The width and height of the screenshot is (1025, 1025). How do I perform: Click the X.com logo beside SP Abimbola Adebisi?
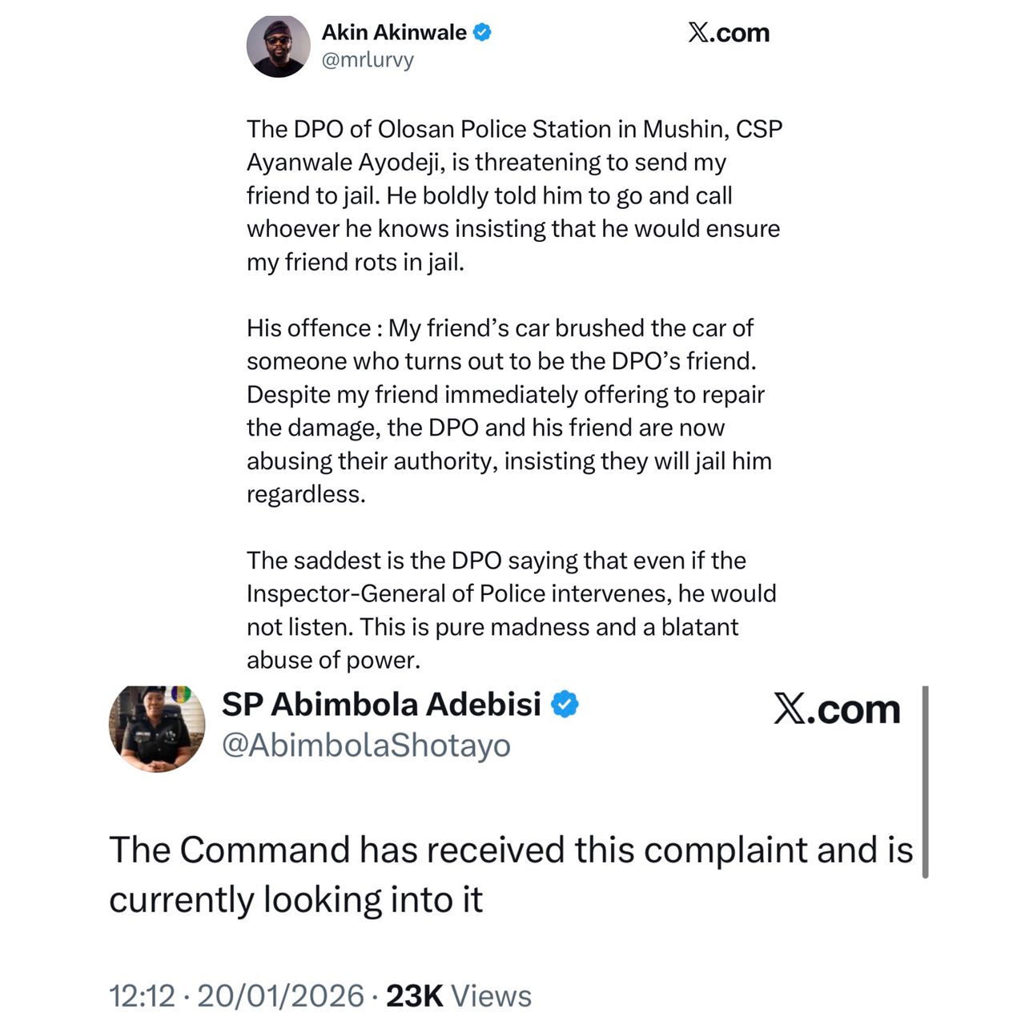(837, 709)
